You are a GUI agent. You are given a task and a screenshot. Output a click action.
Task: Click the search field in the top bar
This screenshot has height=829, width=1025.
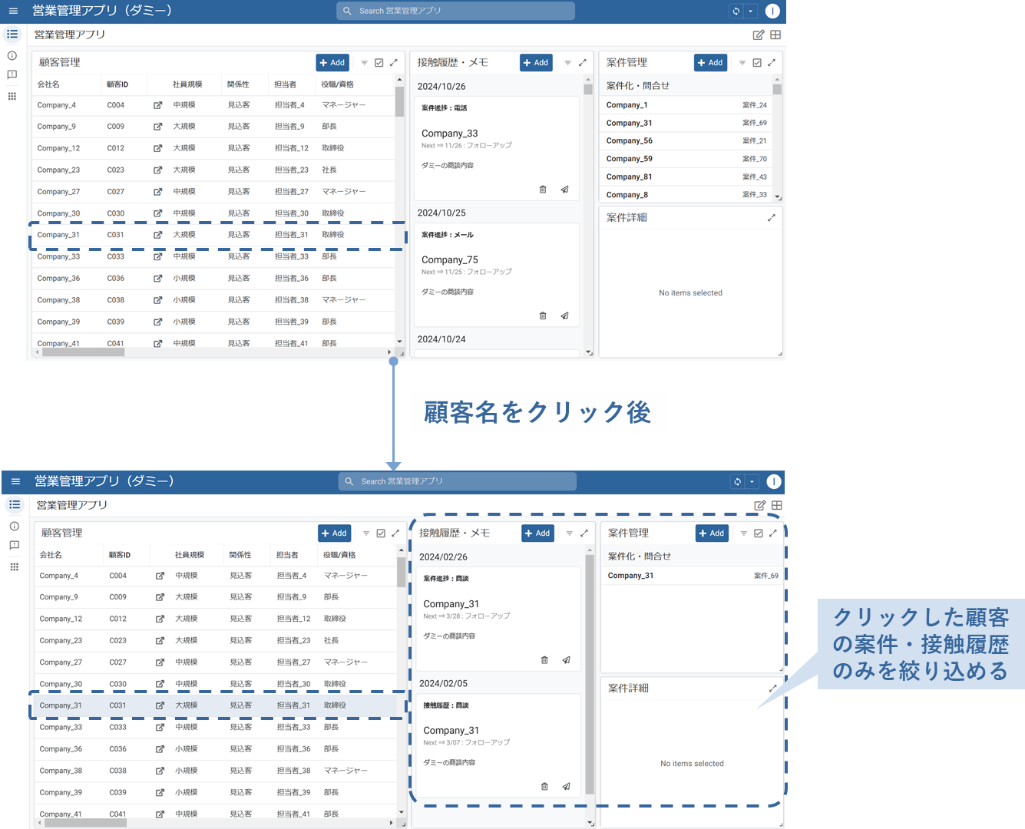(x=455, y=11)
